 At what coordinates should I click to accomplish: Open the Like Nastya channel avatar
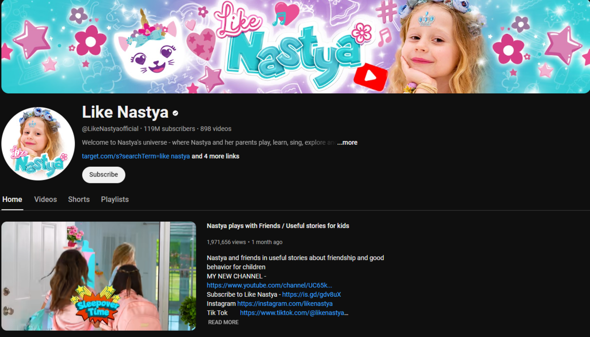pos(38,144)
